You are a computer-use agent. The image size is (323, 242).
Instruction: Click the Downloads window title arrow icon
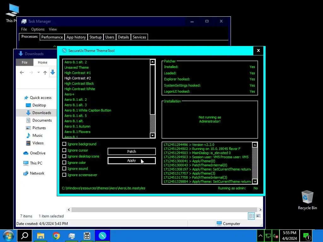point(21,54)
